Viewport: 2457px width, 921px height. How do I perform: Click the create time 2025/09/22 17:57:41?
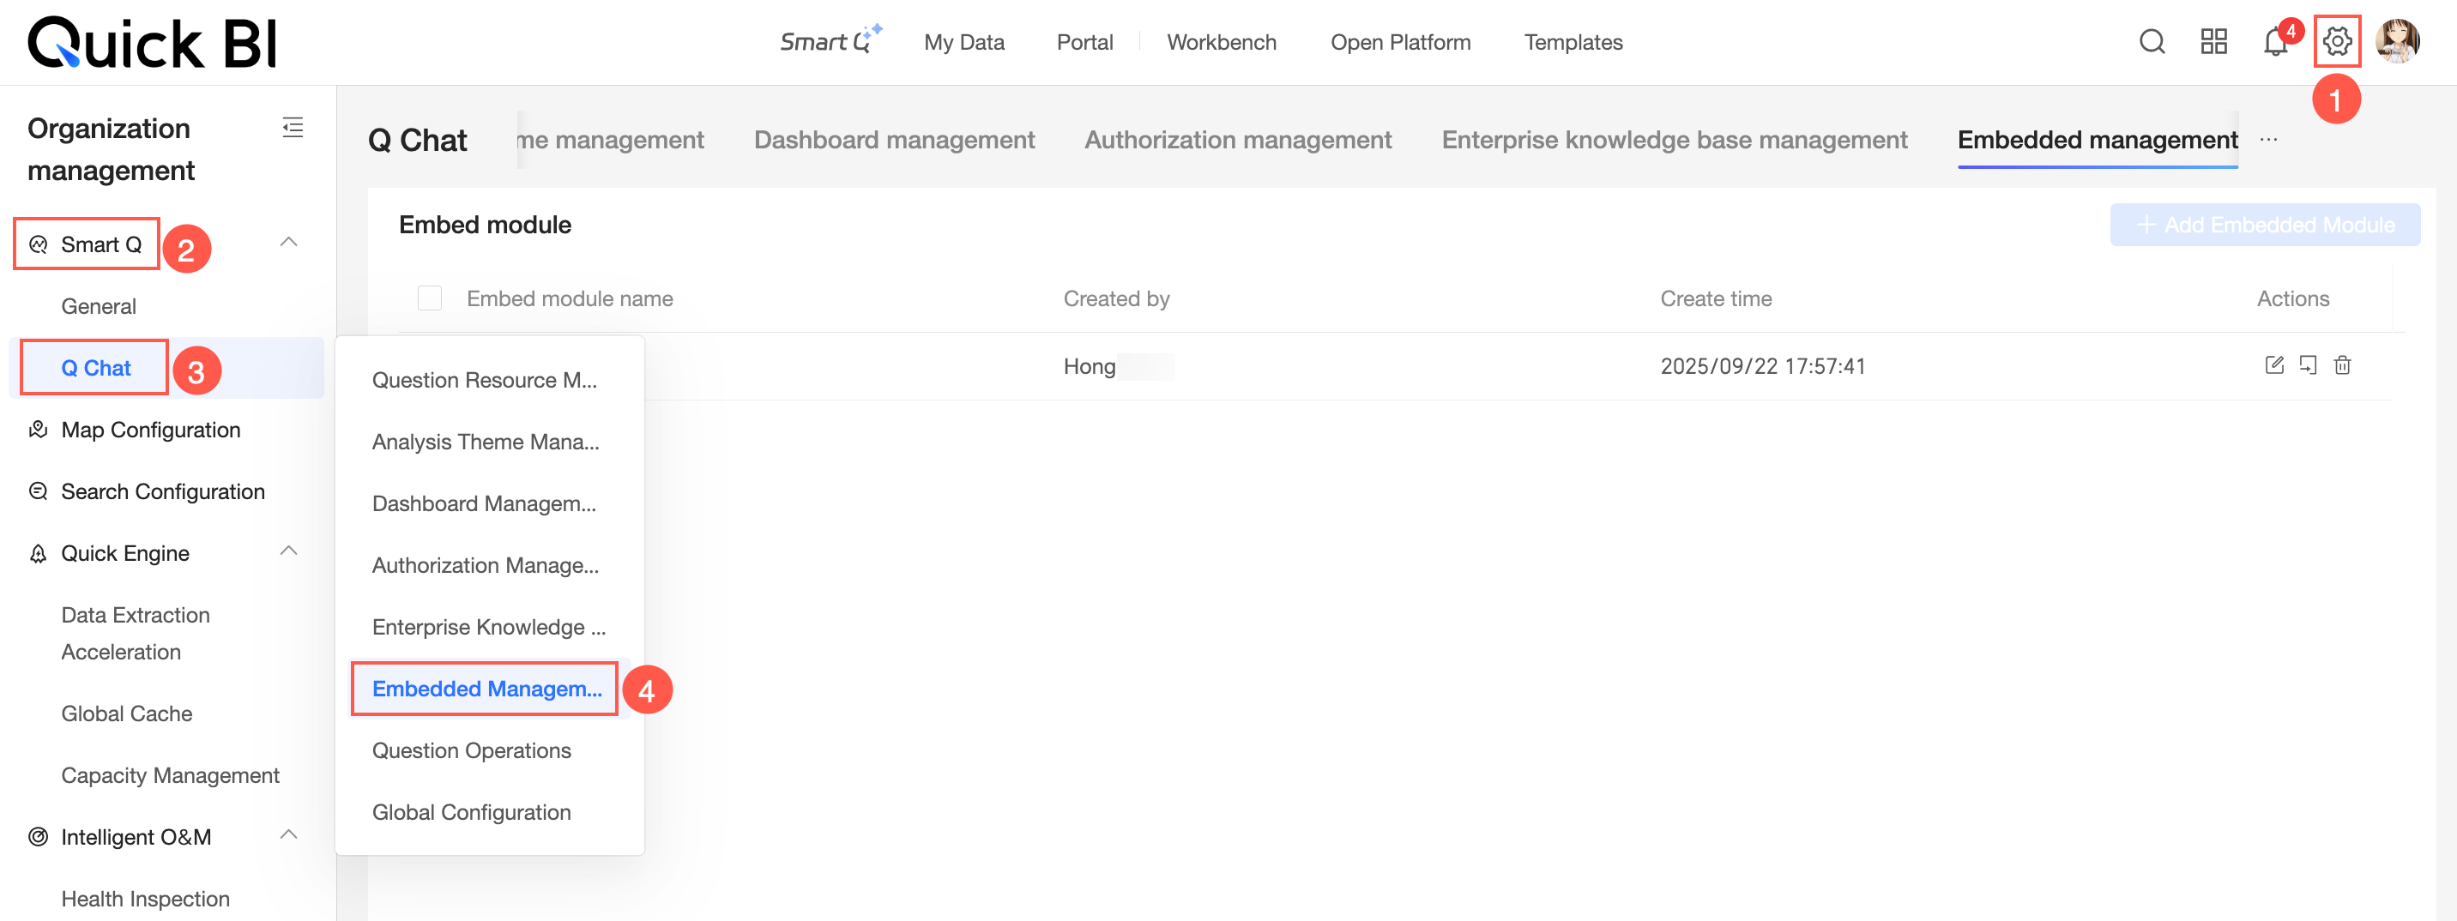[x=1763, y=366]
